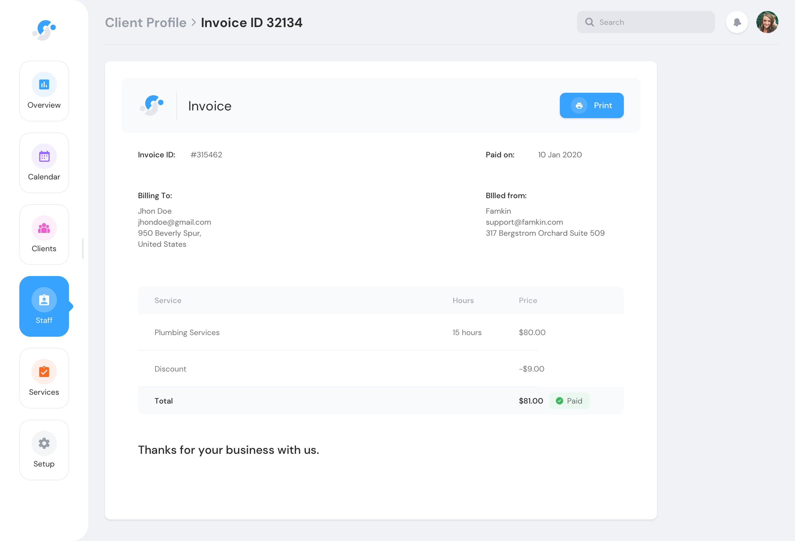This screenshot has width=795, height=541.
Task: Click the app logo in the sidebar
Action: pyautogui.click(x=44, y=30)
